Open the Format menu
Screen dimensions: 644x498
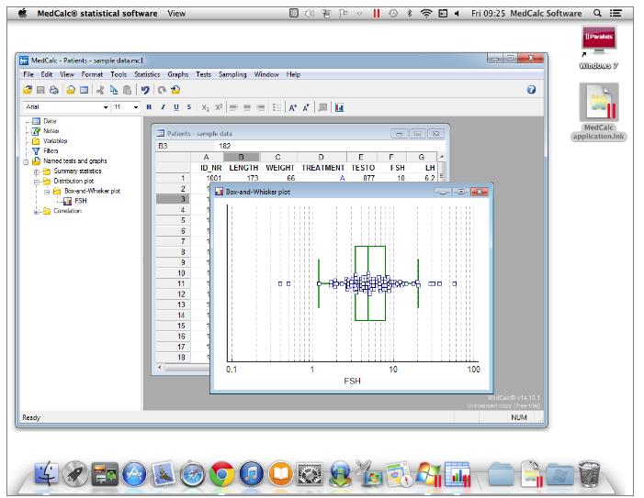coord(92,74)
